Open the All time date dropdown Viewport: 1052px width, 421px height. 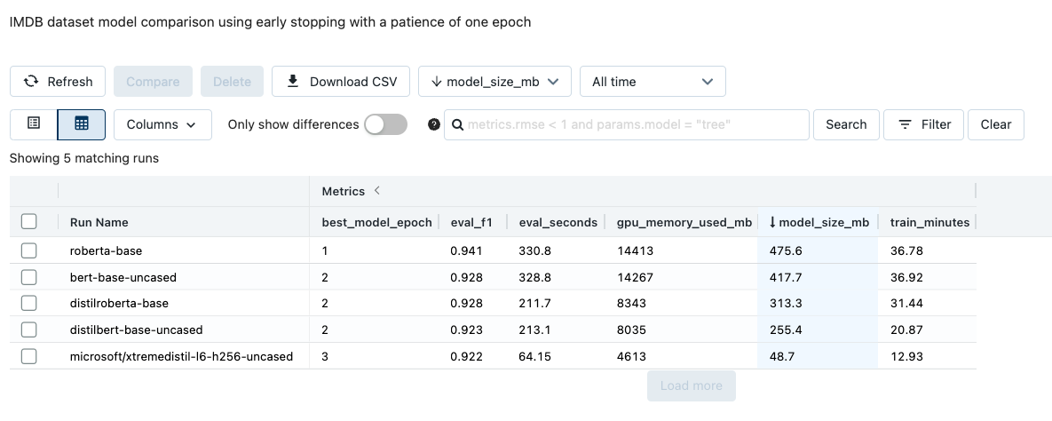(653, 81)
